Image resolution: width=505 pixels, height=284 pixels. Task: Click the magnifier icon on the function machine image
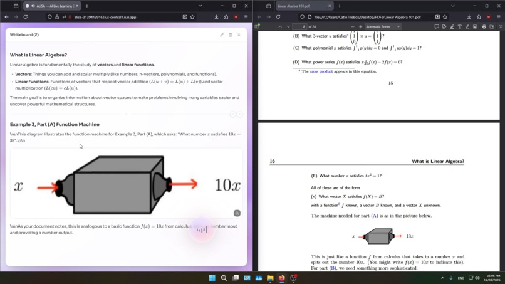point(237,213)
